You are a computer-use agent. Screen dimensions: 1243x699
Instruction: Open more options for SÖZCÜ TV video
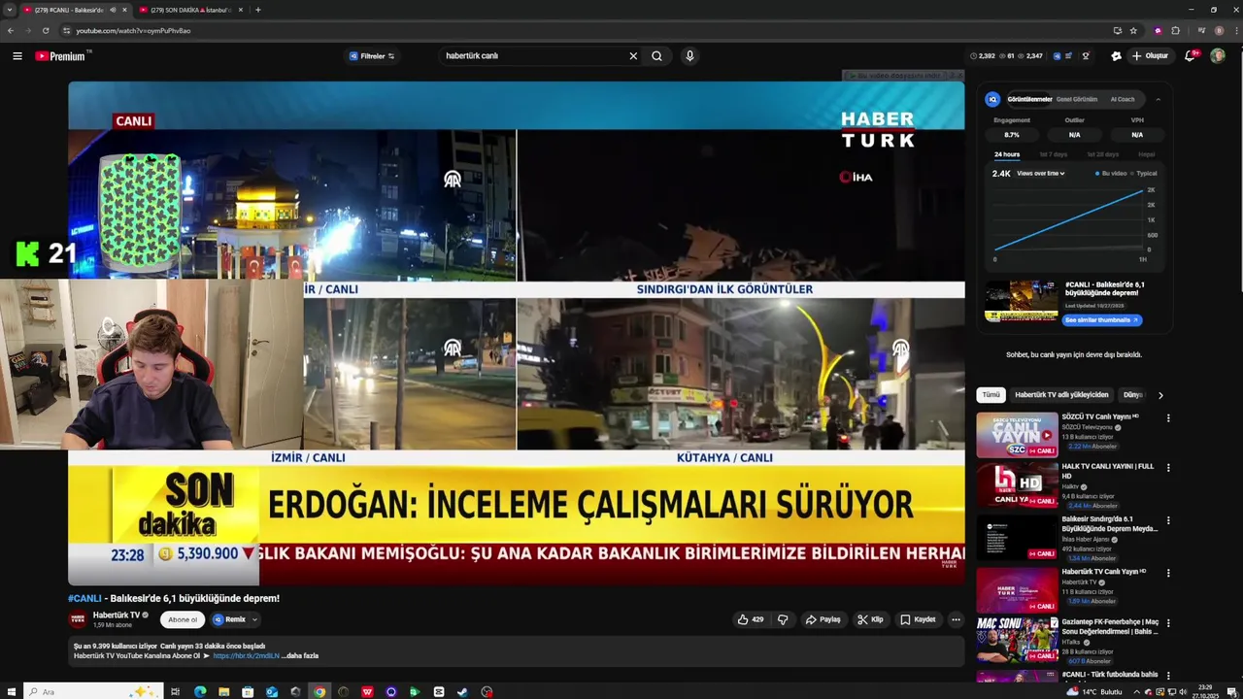tap(1168, 418)
